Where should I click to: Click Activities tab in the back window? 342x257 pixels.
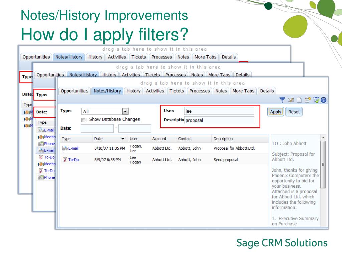(117, 57)
